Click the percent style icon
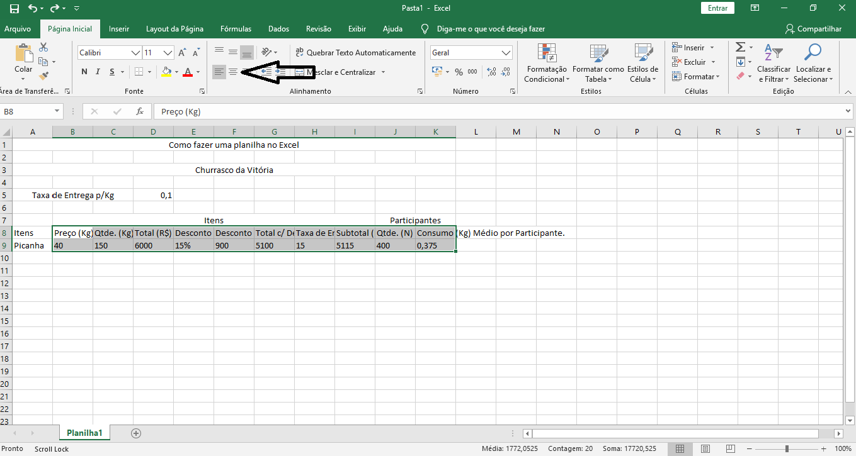856x456 pixels. pos(459,72)
